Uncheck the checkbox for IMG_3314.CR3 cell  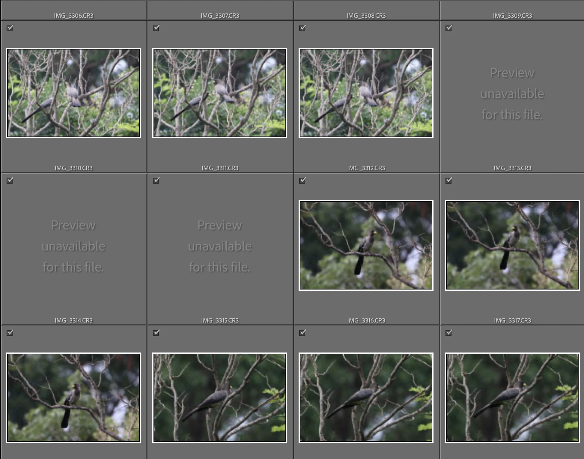point(10,180)
